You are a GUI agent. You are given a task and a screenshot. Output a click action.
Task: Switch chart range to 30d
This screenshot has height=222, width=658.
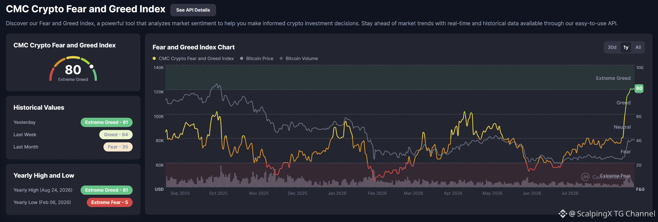pyautogui.click(x=612, y=47)
